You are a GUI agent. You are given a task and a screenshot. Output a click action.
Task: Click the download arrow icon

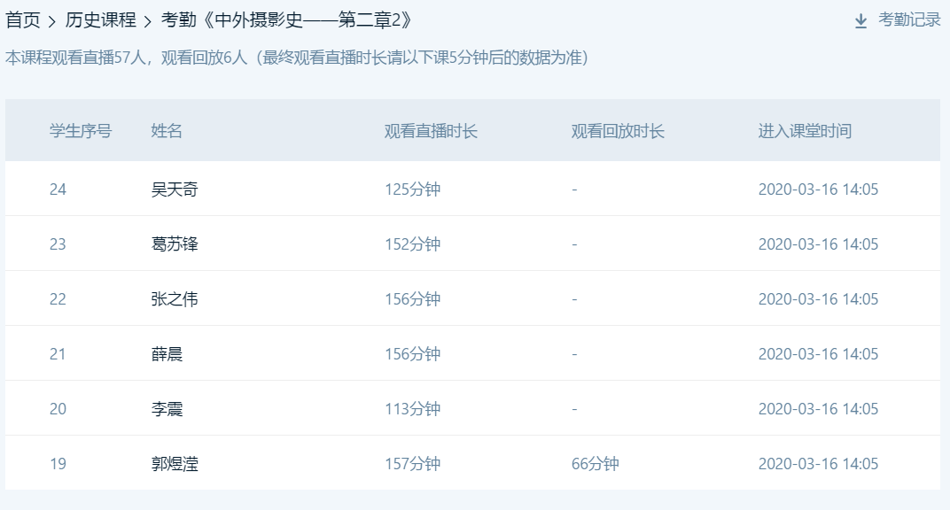tap(860, 21)
